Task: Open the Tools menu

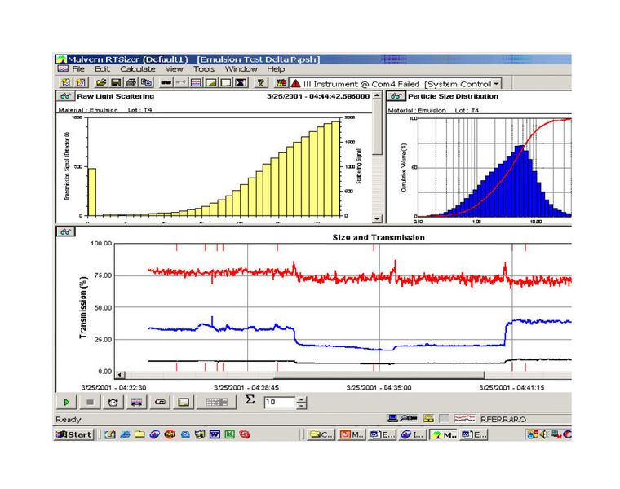Action: click(204, 69)
